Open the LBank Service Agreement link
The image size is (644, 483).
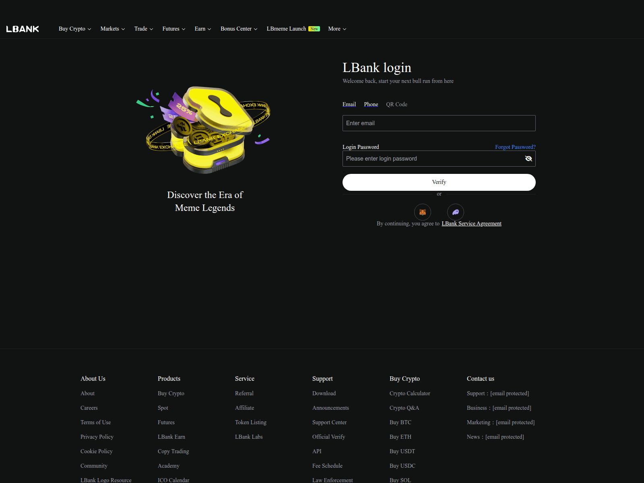point(471,223)
